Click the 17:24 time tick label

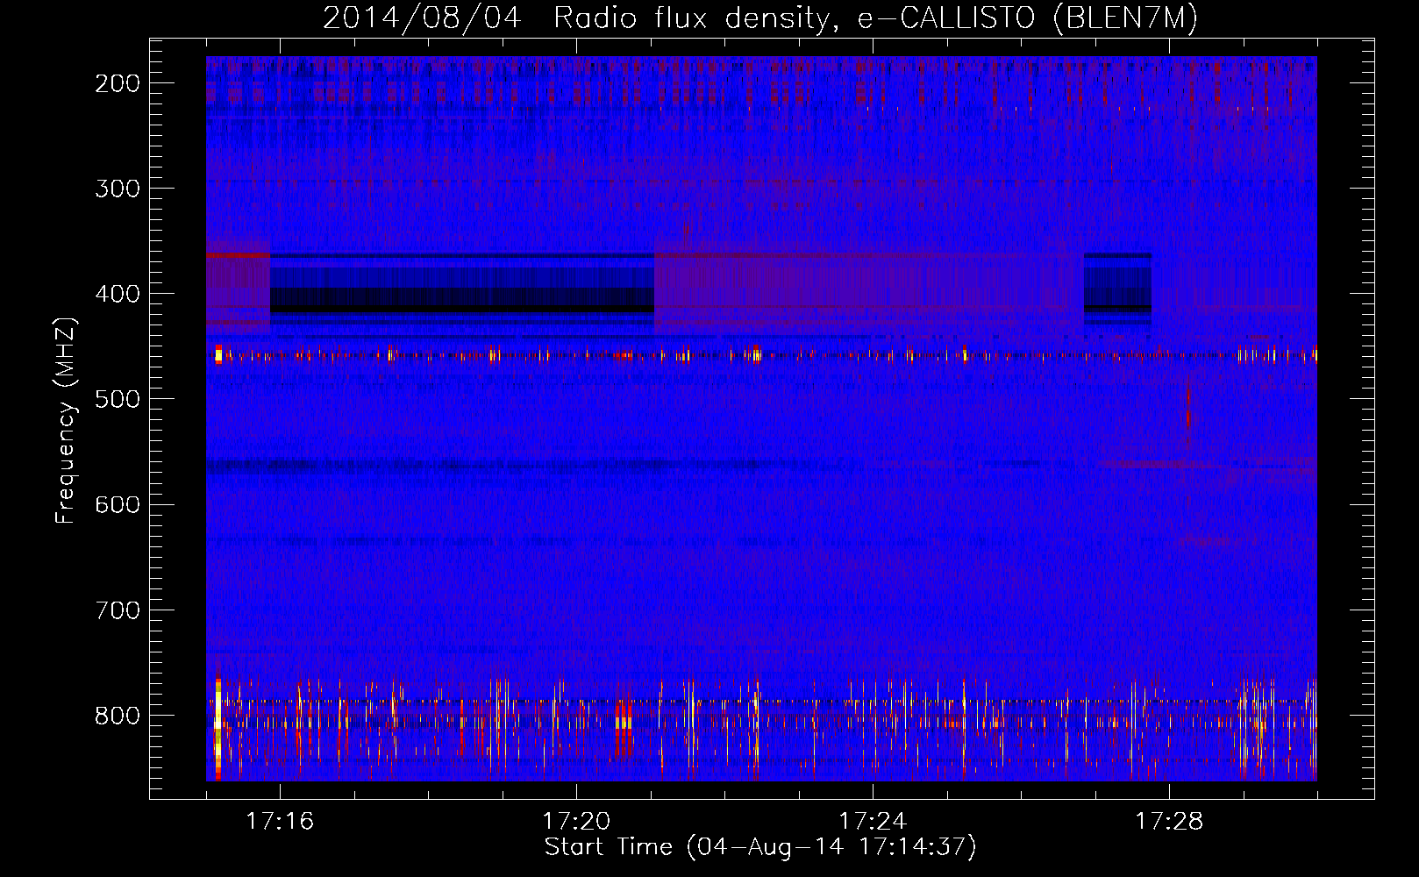coord(873,821)
